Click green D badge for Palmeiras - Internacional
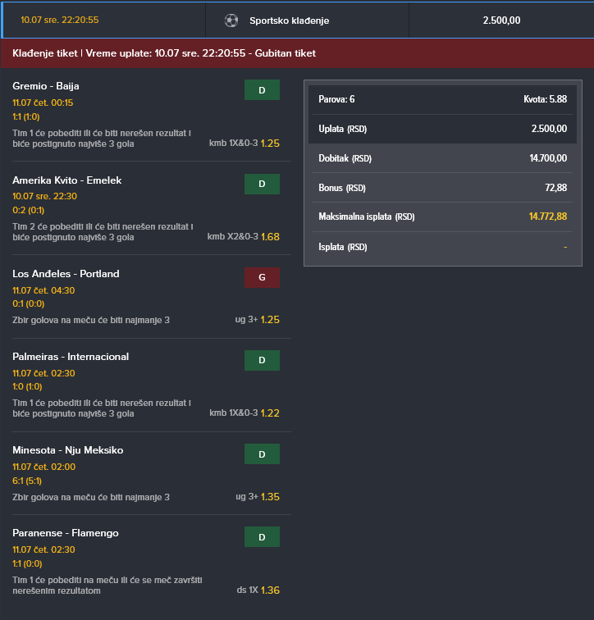 coord(262,360)
